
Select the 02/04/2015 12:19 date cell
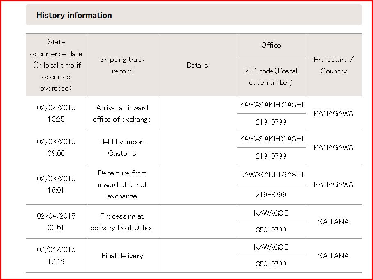click(x=56, y=255)
